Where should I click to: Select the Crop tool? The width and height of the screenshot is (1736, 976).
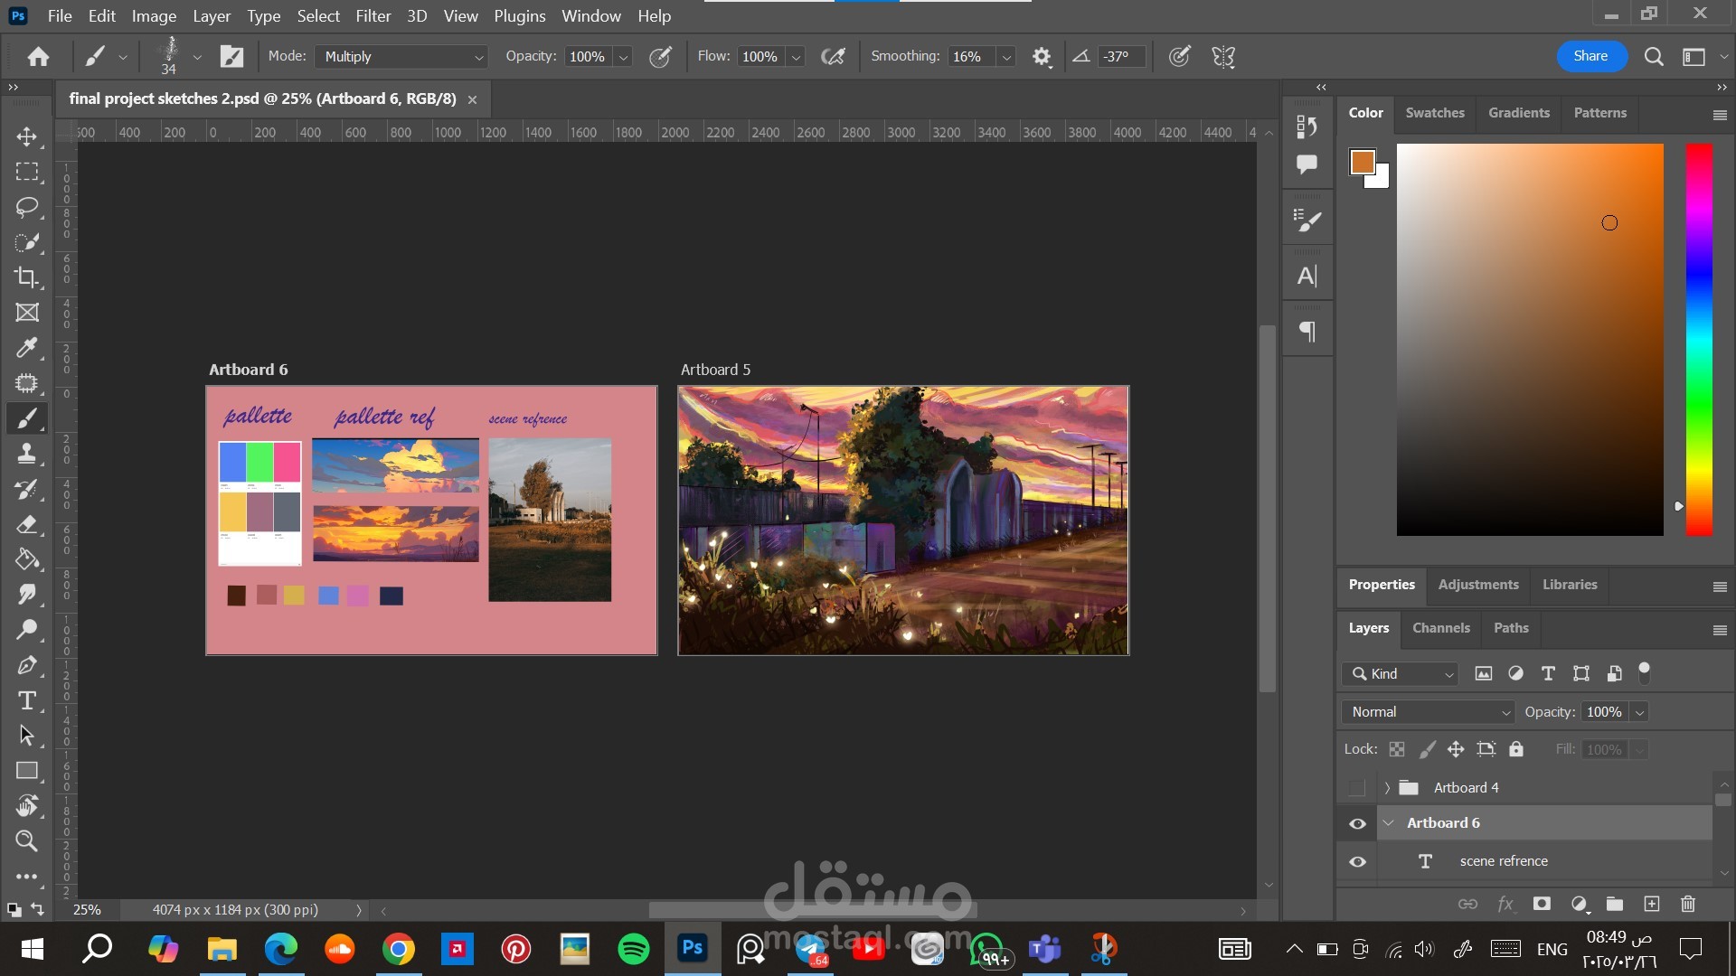point(27,277)
